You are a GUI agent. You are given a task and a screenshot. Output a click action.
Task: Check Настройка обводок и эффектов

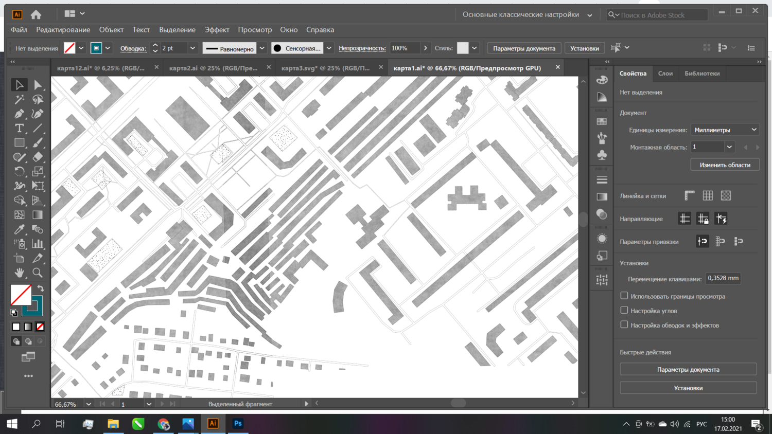[x=624, y=324]
